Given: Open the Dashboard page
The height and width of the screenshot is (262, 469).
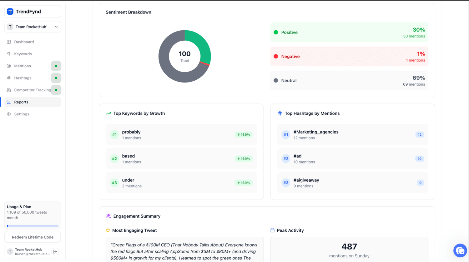Looking at the screenshot, I should pyautogui.click(x=33, y=42).
